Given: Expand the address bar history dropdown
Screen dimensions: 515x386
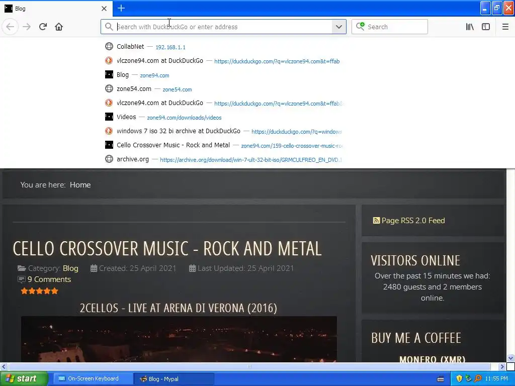Looking at the screenshot, I should [339, 27].
